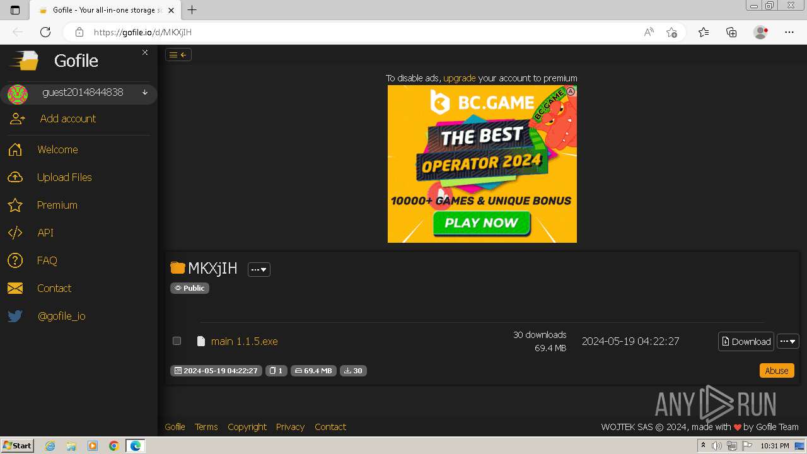Open the FAQ menu item
The image size is (807, 454).
coord(47,260)
